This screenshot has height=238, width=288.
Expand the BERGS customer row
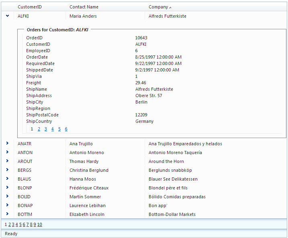click(x=7, y=169)
